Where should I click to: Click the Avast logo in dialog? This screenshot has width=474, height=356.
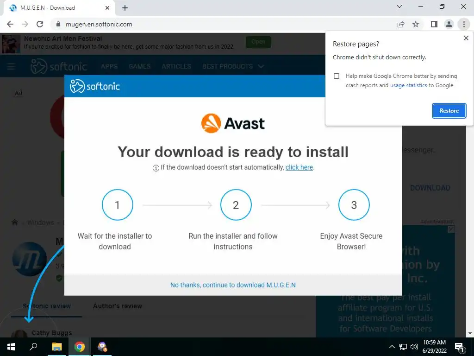click(233, 123)
